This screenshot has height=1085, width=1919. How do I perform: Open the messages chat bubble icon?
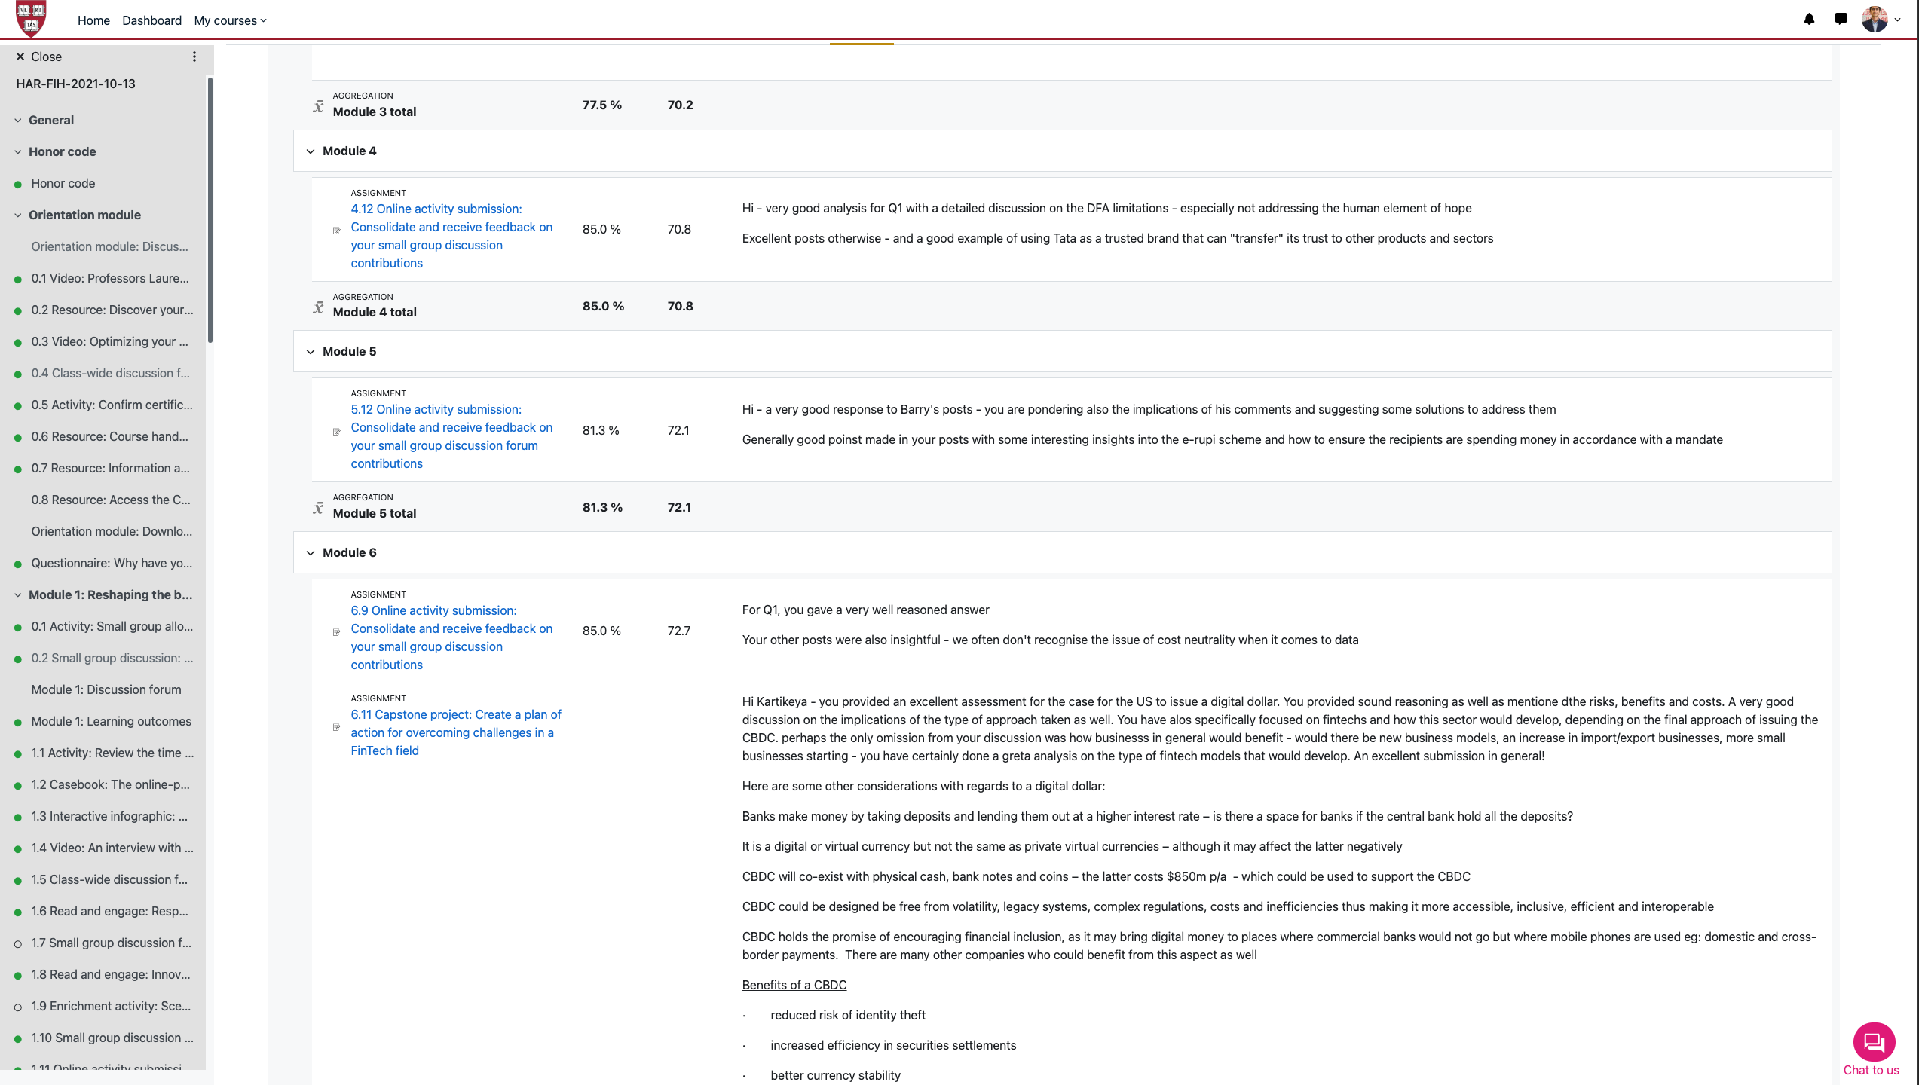1840,19
